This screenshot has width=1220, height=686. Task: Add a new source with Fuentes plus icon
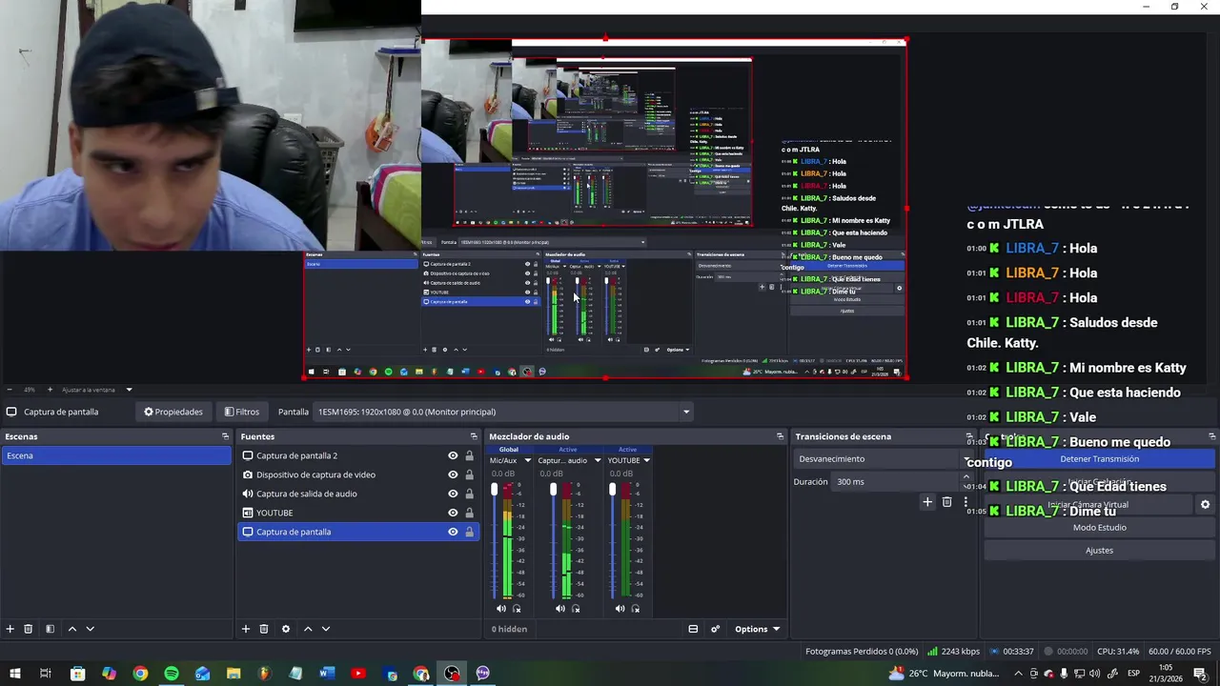tap(246, 629)
